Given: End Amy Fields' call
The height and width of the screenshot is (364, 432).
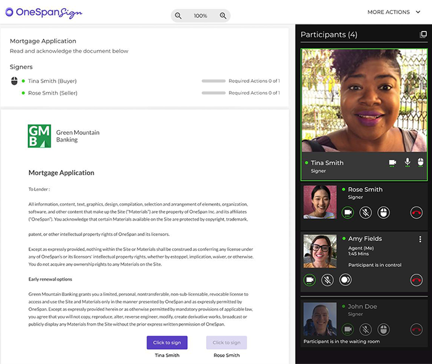Looking at the screenshot, I should 417,280.
